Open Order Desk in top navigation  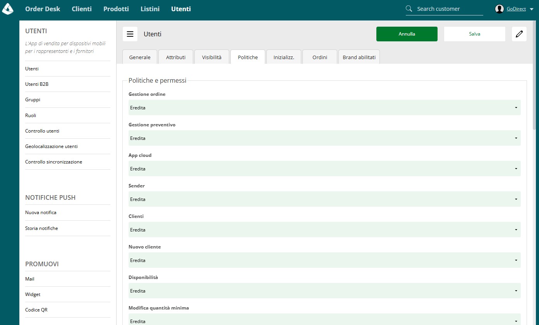tap(43, 9)
